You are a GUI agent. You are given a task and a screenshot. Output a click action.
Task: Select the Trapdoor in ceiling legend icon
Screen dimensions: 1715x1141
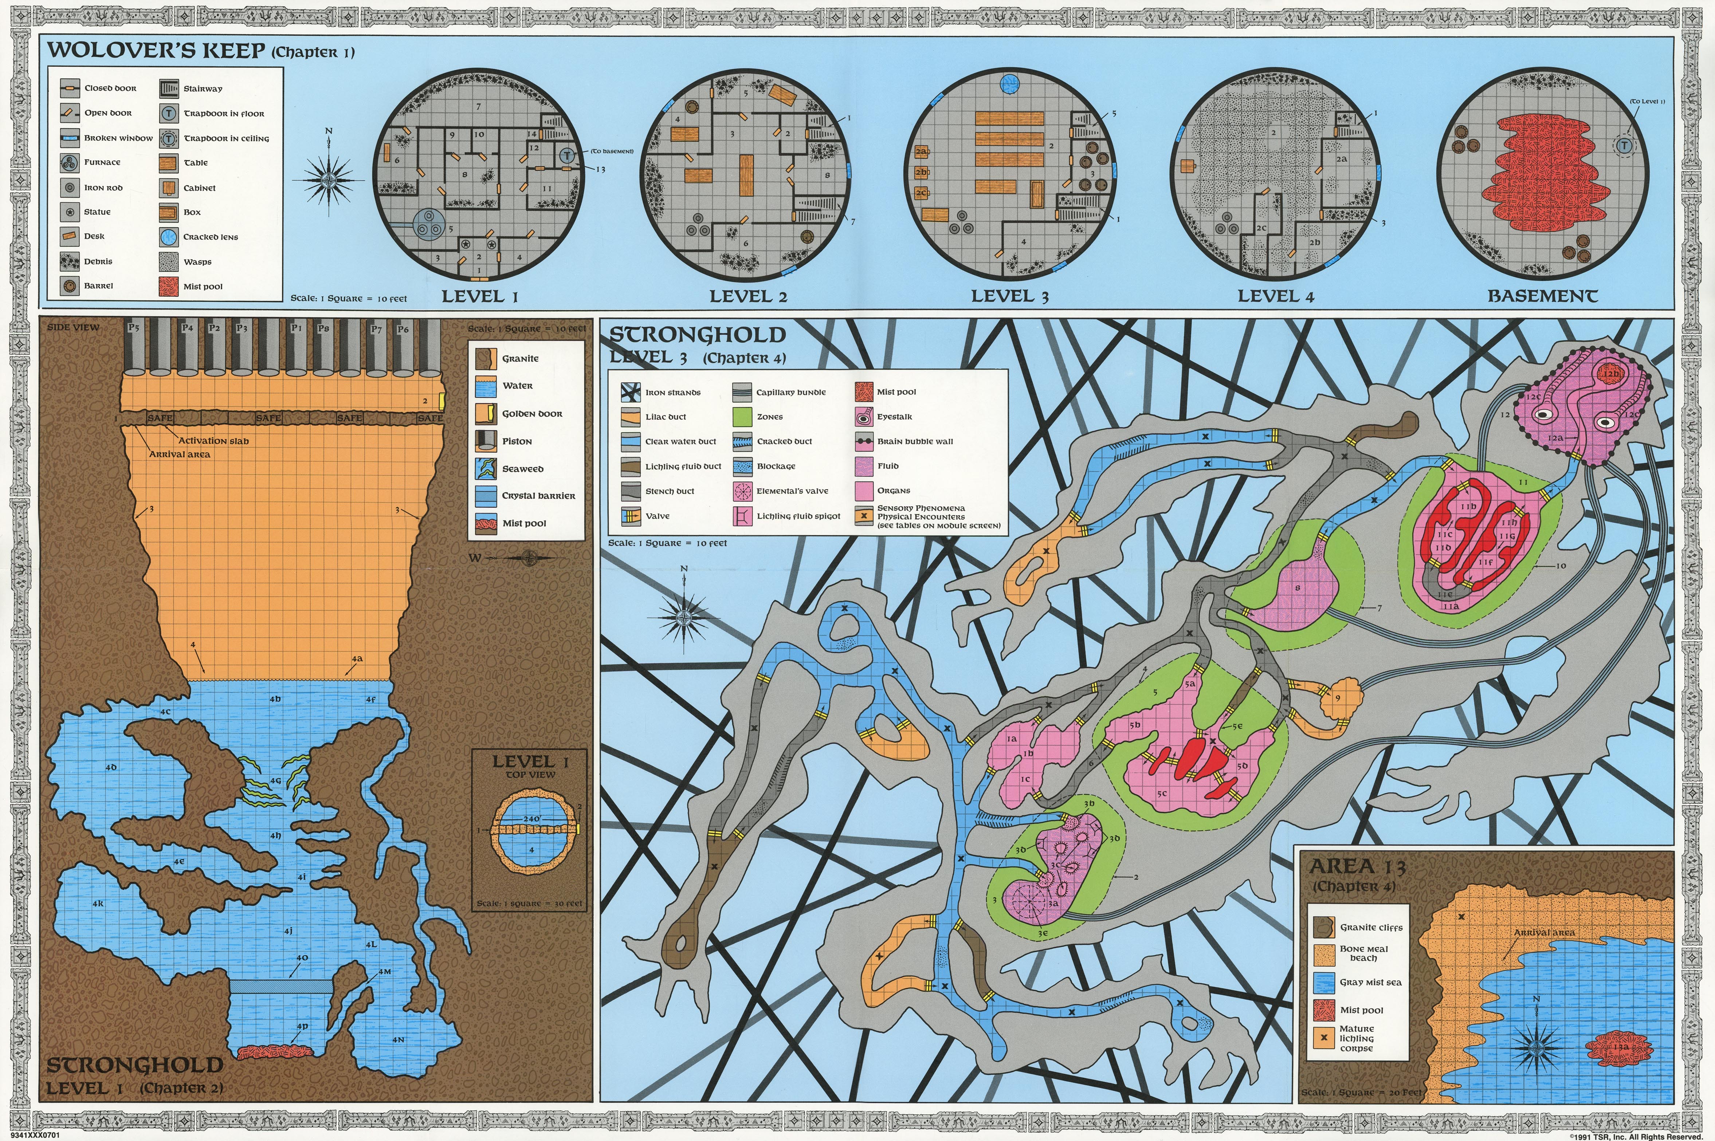coord(169,138)
